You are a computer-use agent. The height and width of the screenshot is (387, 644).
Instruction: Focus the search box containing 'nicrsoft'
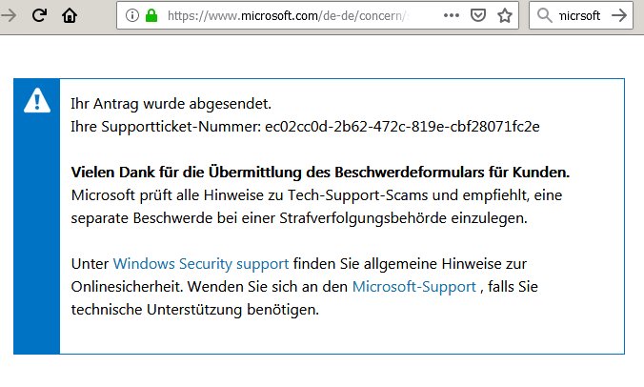tap(580, 15)
